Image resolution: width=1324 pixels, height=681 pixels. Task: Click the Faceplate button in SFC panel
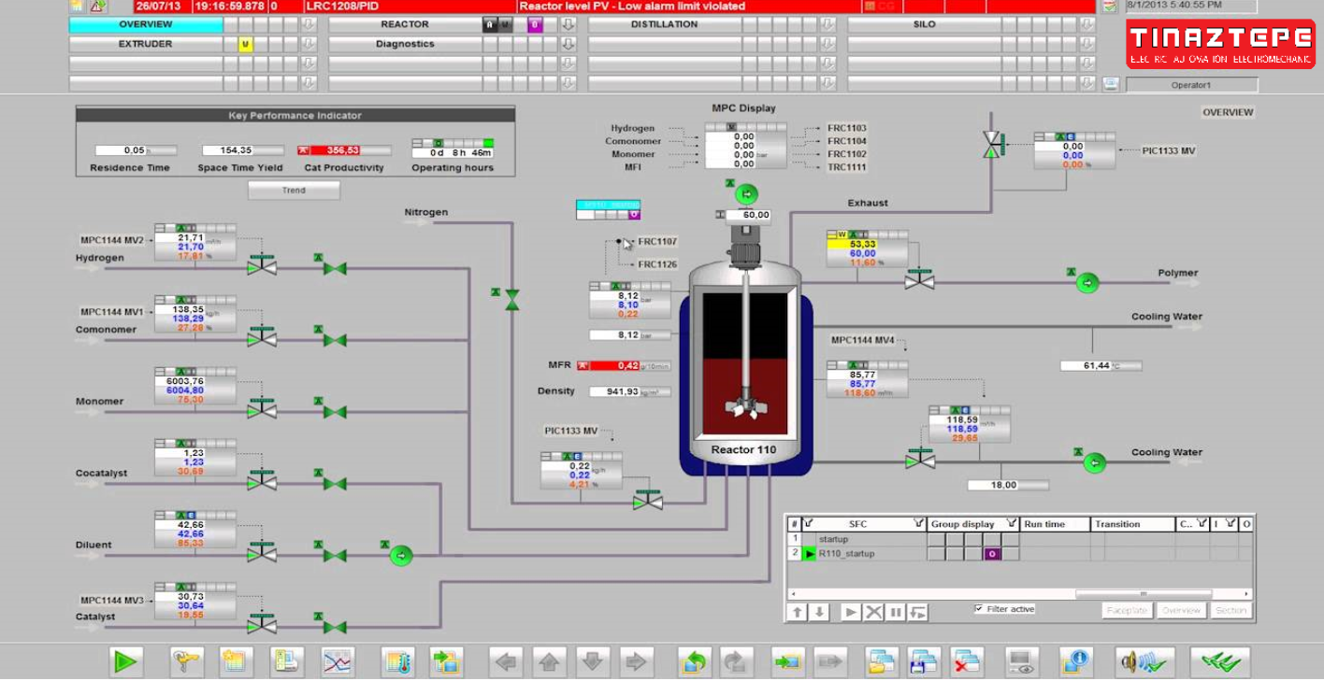coord(1127,610)
